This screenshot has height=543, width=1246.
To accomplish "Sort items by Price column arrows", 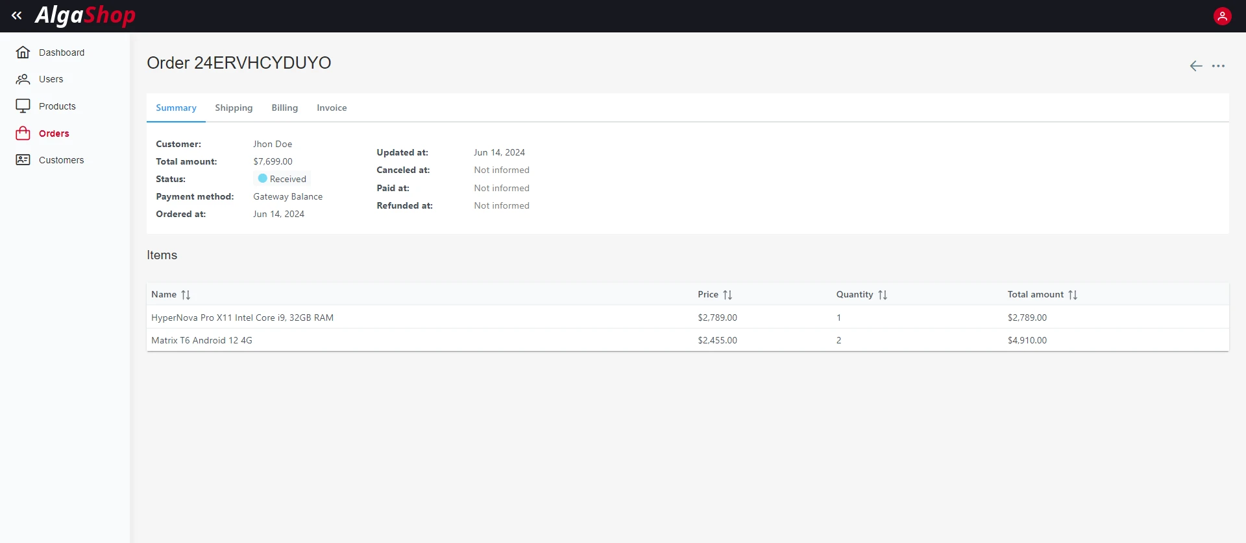I will pyautogui.click(x=727, y=295).
